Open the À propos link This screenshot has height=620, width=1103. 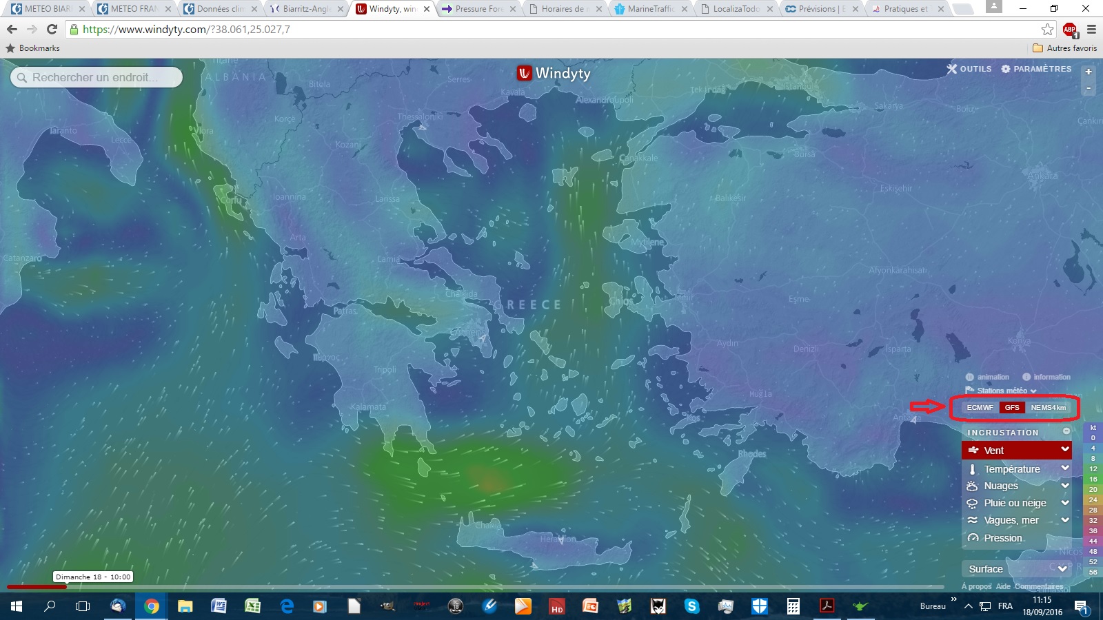click(x=976, y=586)
